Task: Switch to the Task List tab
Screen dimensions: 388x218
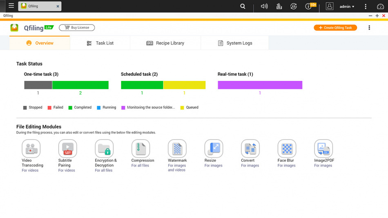Action: [x=100, y=43]
